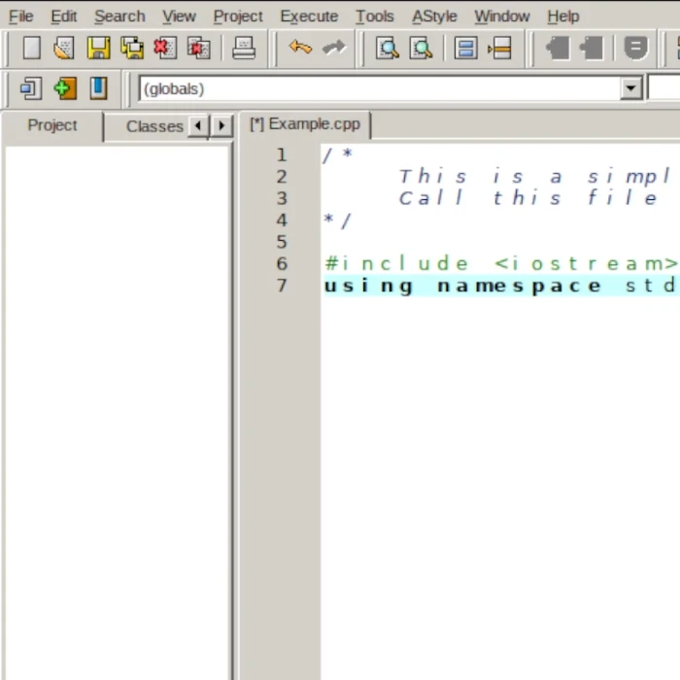Click the New source file icon
680x680 pixels.
click(32, 48)
